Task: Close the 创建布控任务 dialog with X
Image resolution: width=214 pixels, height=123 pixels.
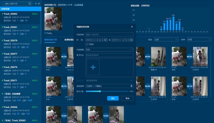Action: (132, 27)
